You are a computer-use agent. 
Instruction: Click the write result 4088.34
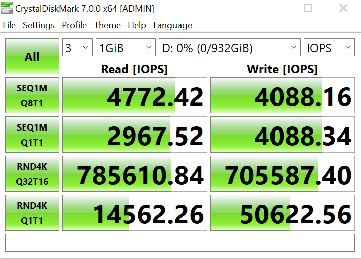[283, 135]
